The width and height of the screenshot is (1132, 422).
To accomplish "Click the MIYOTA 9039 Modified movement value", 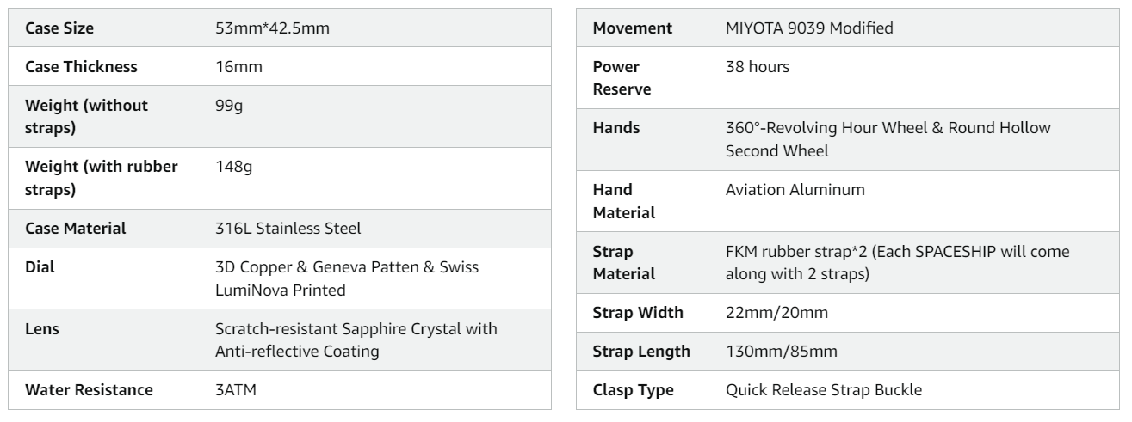I will click(809, 28).
